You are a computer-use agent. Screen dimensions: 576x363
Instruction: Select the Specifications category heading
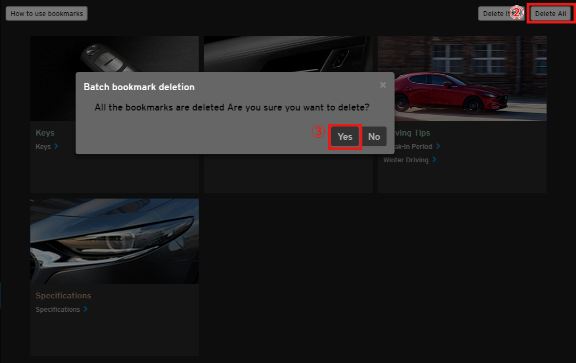[x=63, y=296]
